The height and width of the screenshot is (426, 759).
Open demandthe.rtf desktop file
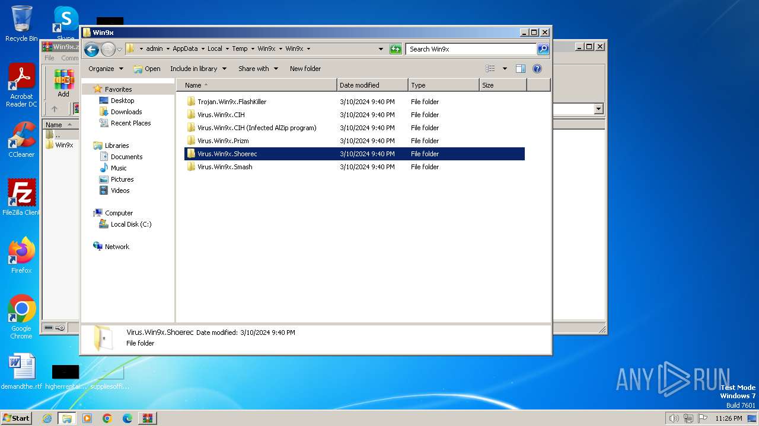[x=21, y=372]
